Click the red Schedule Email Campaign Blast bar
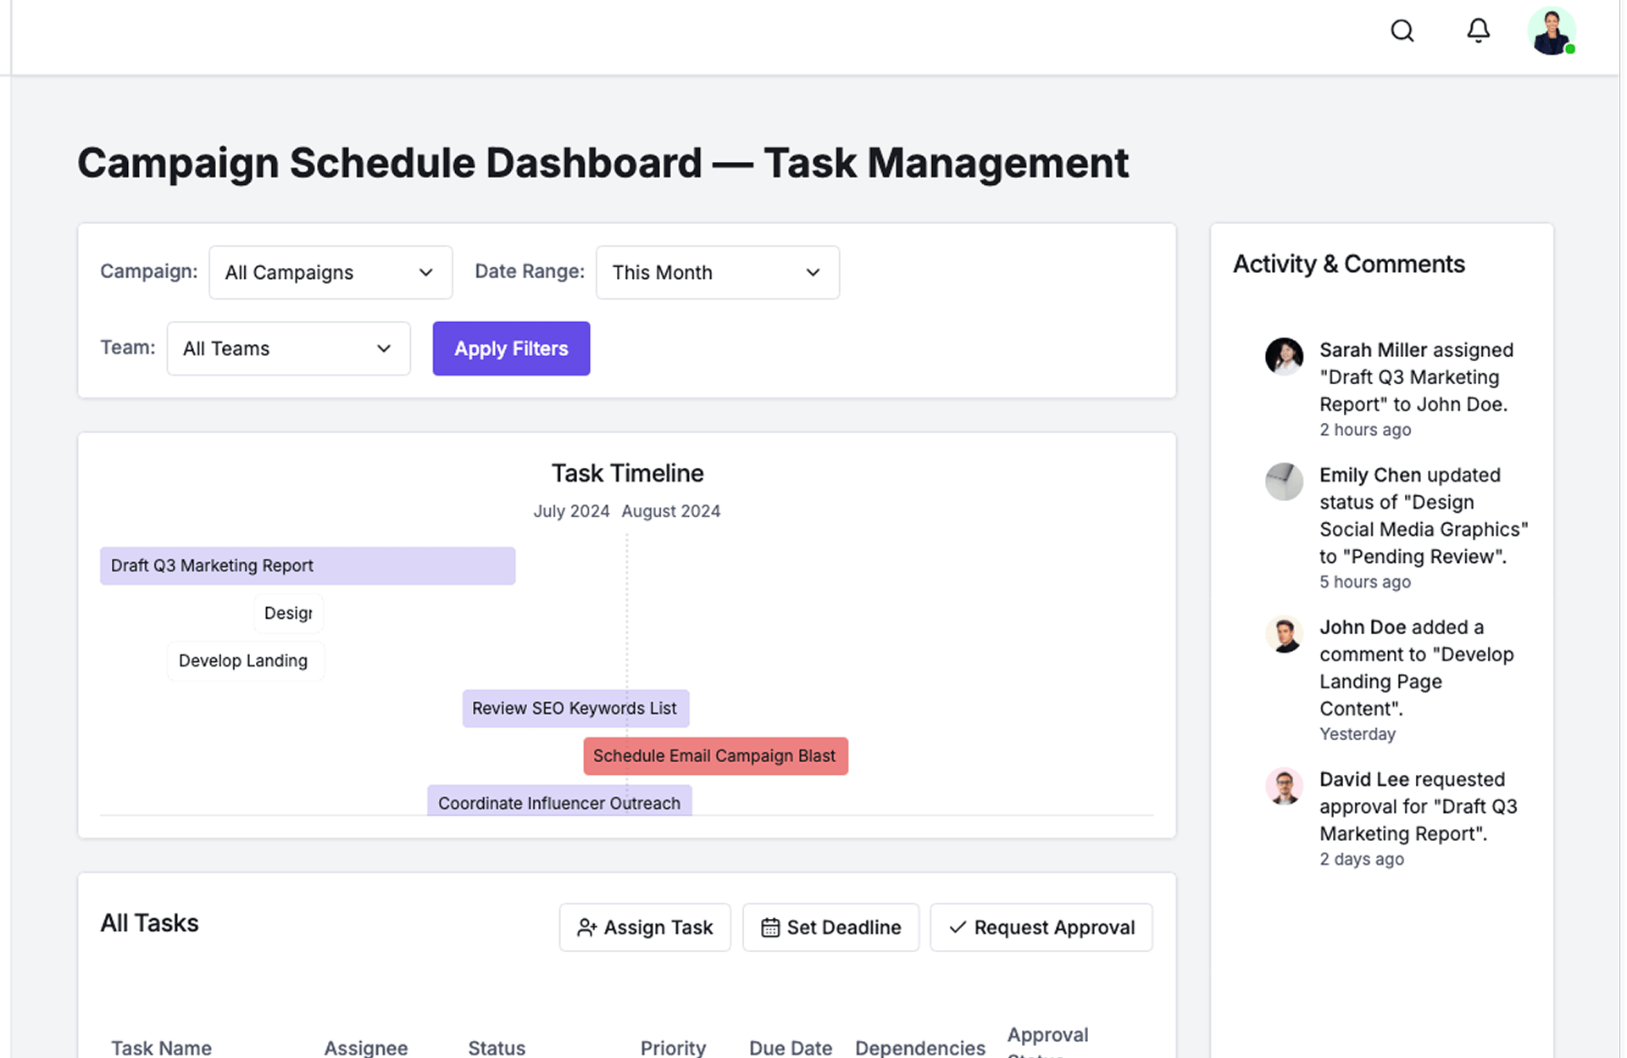Image resolution: width=1627 pixels, height=1058 pixels. [x=715, y=755]
